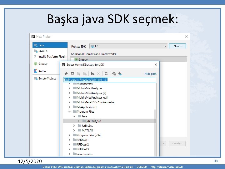Viewport: 225px width, 169px height.
Task: Click the IntelliJ logo in New Project title
Action: click(33, 37)
